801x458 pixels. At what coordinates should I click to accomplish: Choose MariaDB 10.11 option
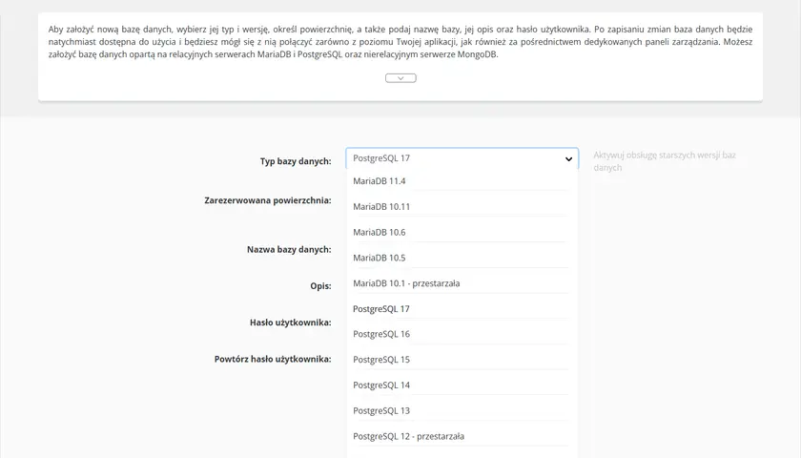[461, 206]
